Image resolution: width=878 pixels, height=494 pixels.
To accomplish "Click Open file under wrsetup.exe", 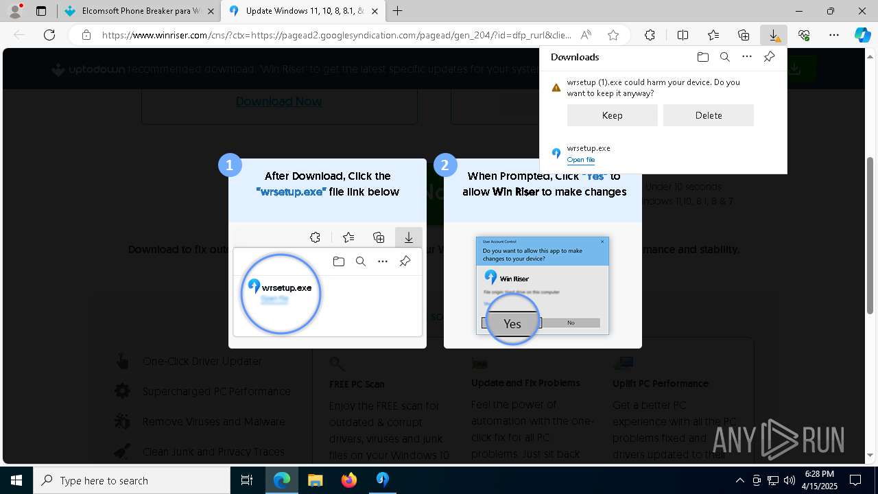I will click(x=581, y=160).
